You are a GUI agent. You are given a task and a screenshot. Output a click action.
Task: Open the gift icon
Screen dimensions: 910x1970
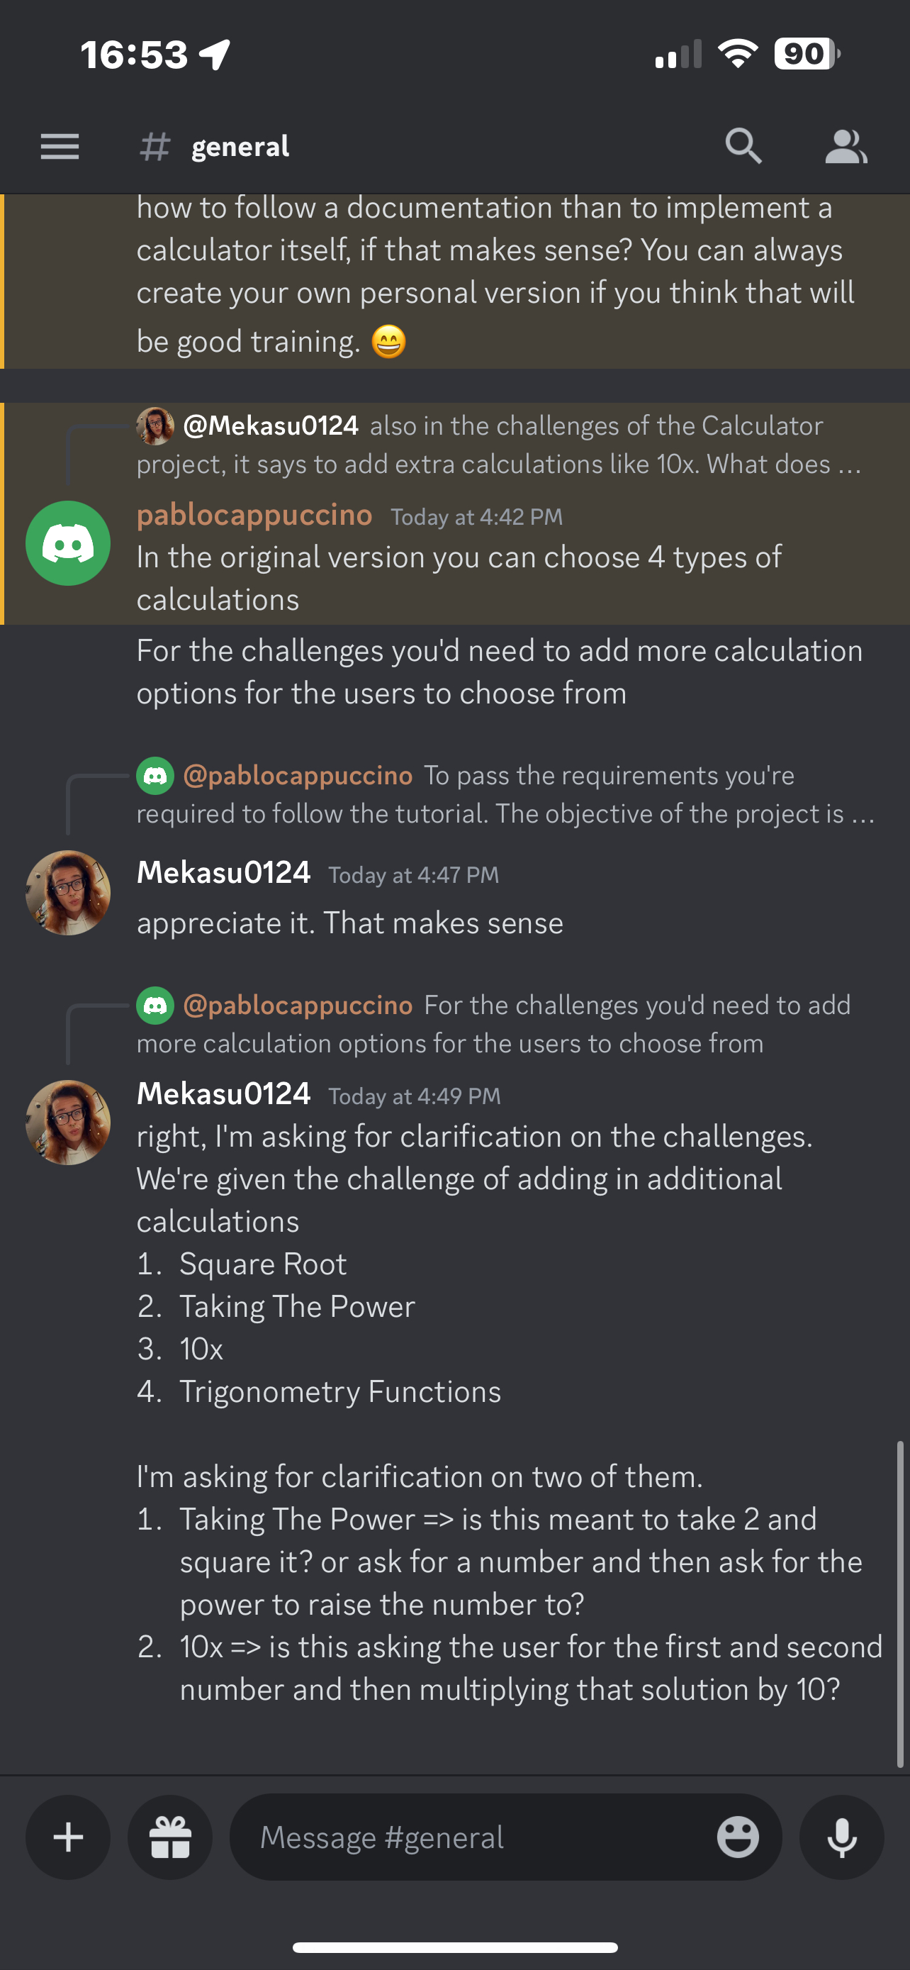(169, 1837)
